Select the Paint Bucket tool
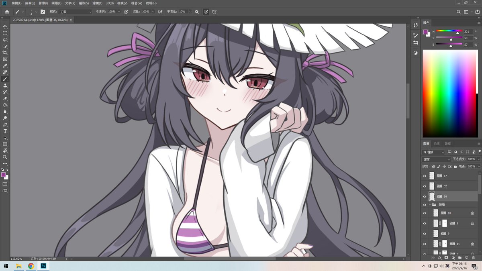The width and height of the screenshot is (482, 271). 5,105
